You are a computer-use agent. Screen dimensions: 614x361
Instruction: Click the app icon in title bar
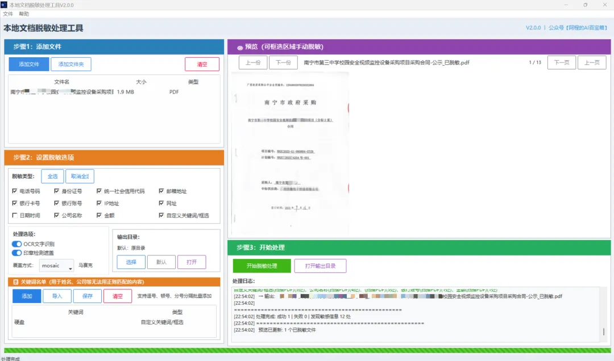(4, 5)
